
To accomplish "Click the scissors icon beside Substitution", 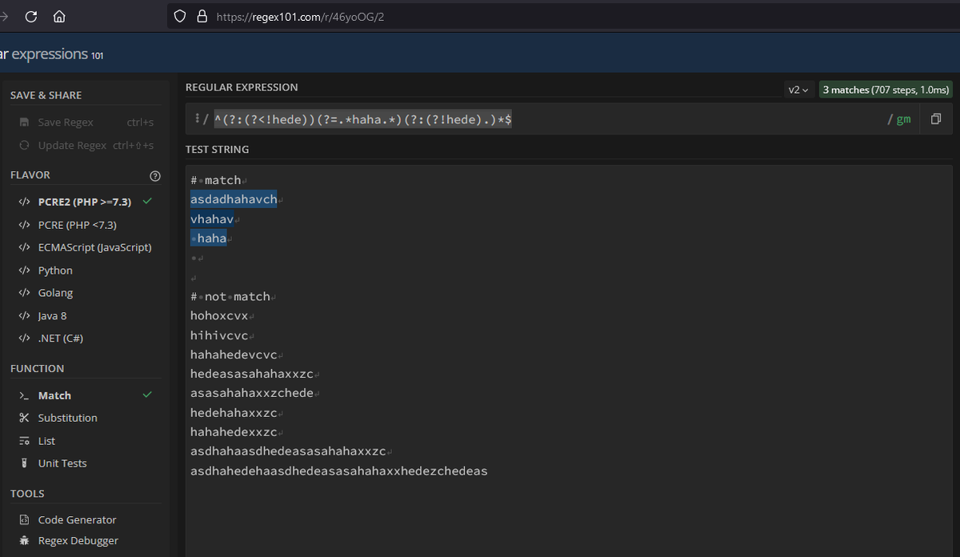I will 23,418.
